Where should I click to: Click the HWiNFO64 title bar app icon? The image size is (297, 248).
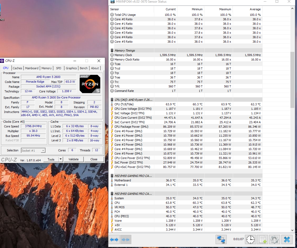113,2
